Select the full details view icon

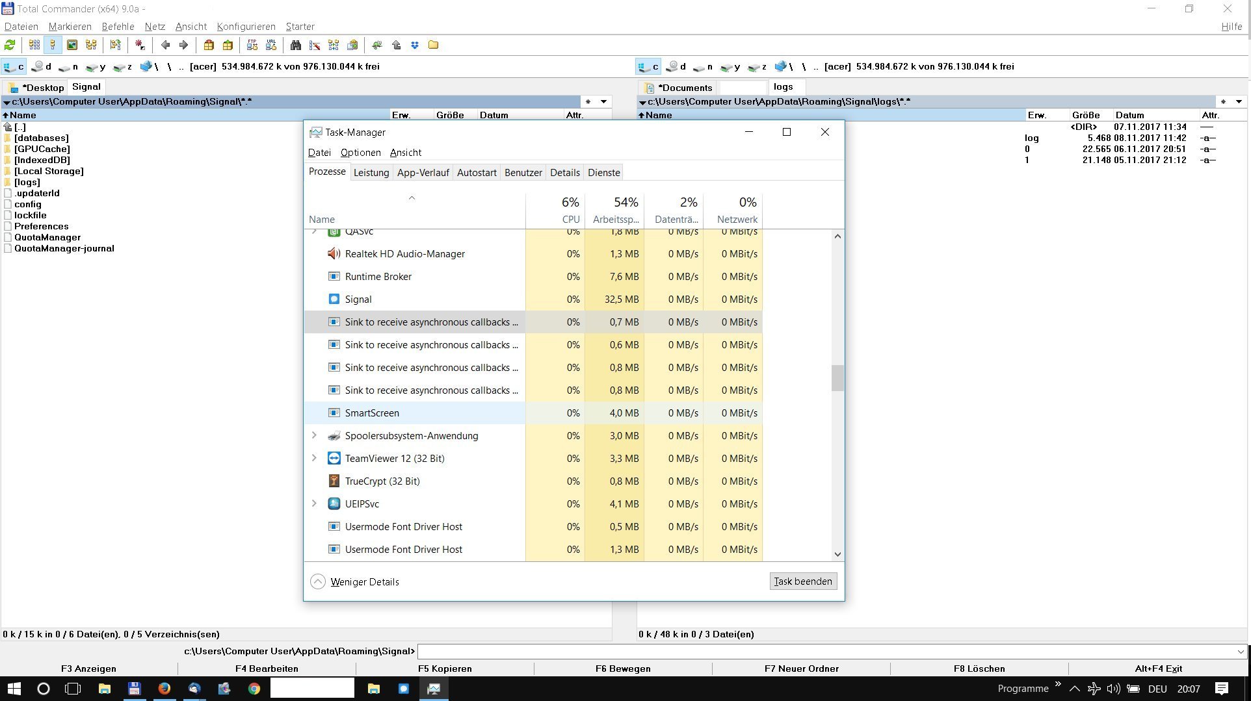[53, 45]
